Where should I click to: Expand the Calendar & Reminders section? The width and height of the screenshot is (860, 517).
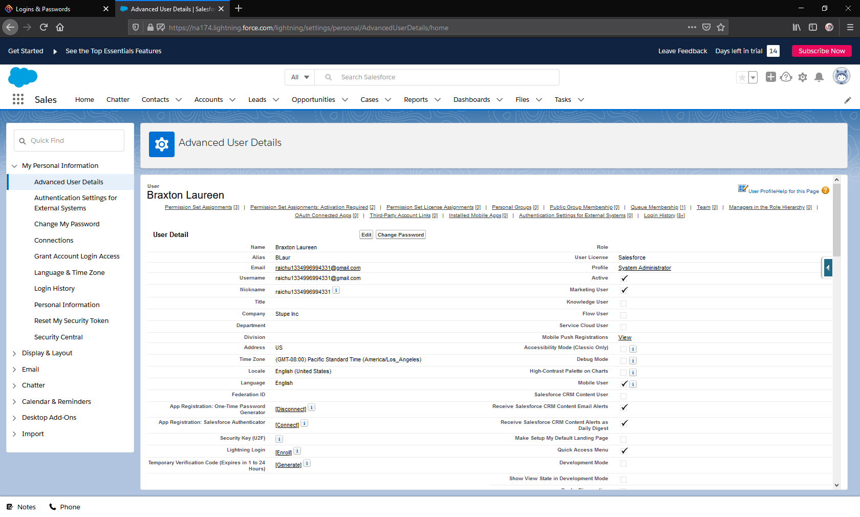[14, 402]
